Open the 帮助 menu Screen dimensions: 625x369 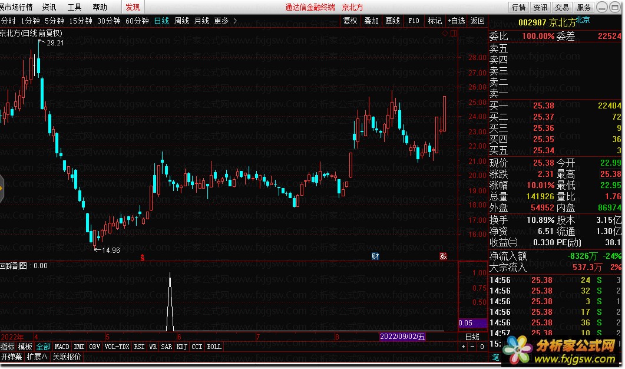pos(100,7)
